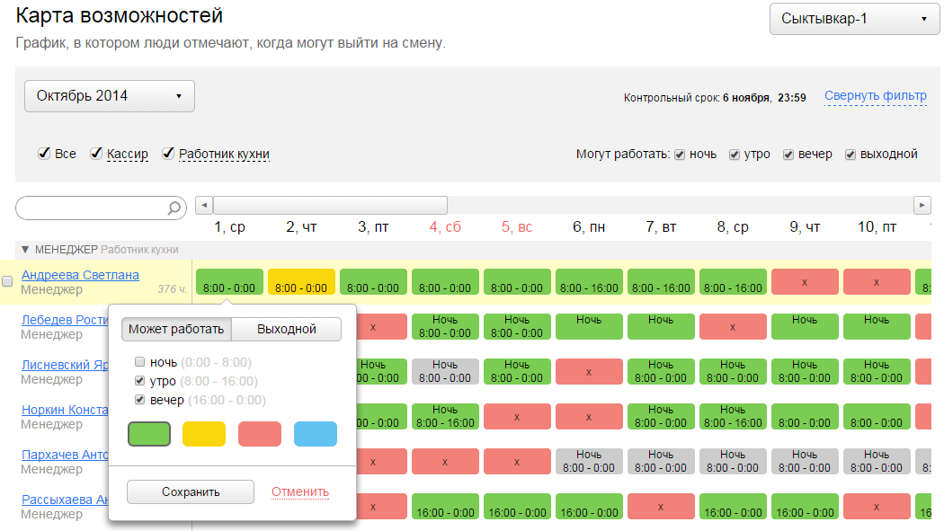Uncheck "вечер (16:00 - 0:00)" in the popup

coord(139,399)
